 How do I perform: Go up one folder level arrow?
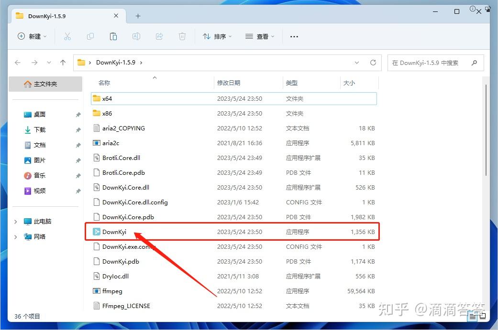(63, 63)
